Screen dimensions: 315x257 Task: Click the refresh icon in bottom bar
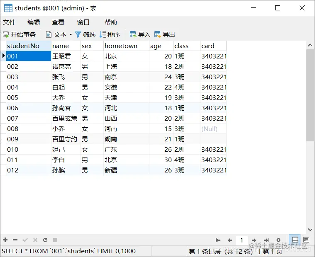(45, 240)
